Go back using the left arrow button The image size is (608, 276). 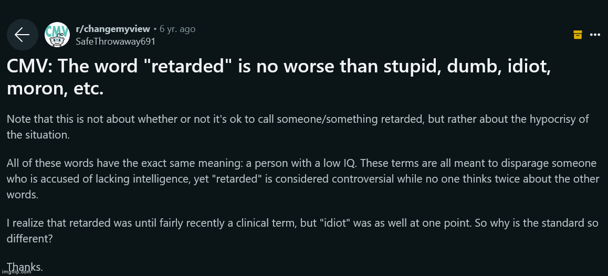tap(22, 35)
